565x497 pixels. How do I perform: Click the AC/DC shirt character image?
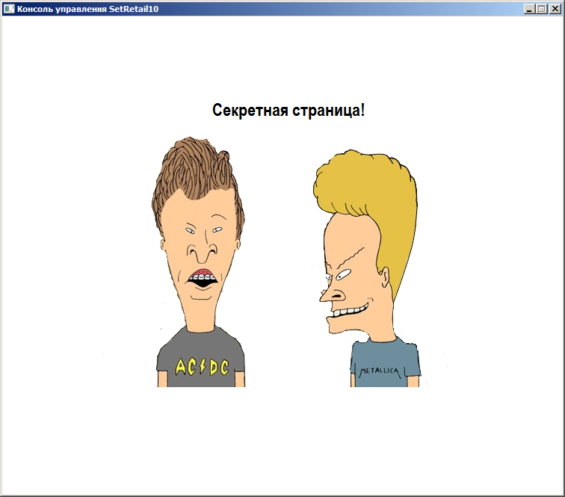click(199, 262)
